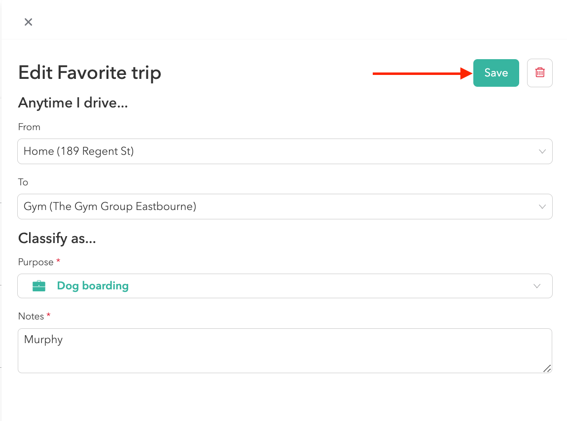Expand the From field chevron arrow
567x421 pixels.
click(x=542, y=151)
